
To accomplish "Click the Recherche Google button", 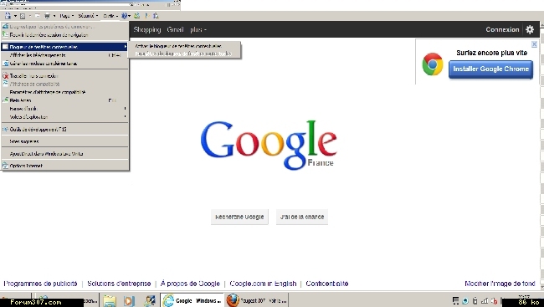I will pos(239,217).
